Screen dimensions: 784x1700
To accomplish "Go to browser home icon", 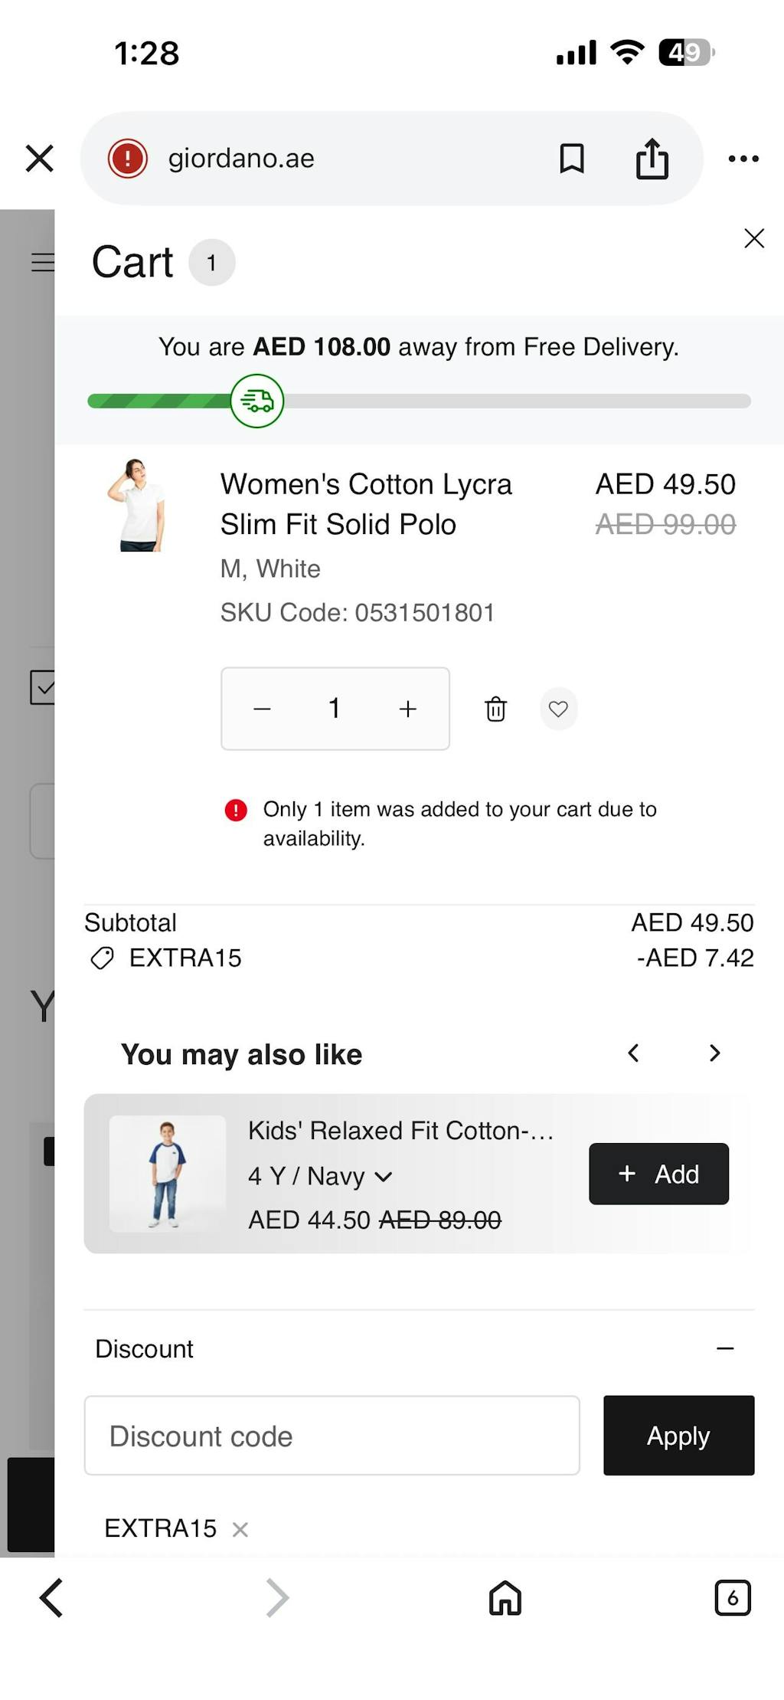I will coord(505,1598).
